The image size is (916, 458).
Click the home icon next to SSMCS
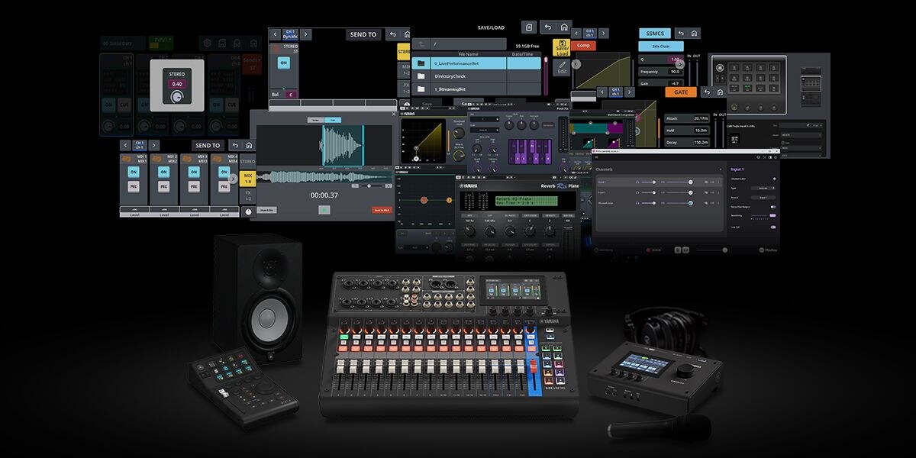tap(694, 34)
